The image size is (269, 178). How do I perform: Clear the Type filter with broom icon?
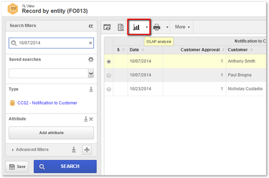point(91,89)
